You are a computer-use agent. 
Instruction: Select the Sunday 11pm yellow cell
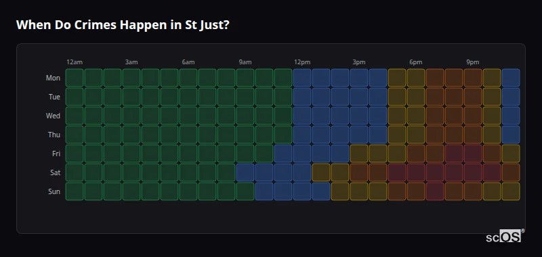(x=511, y=191)
